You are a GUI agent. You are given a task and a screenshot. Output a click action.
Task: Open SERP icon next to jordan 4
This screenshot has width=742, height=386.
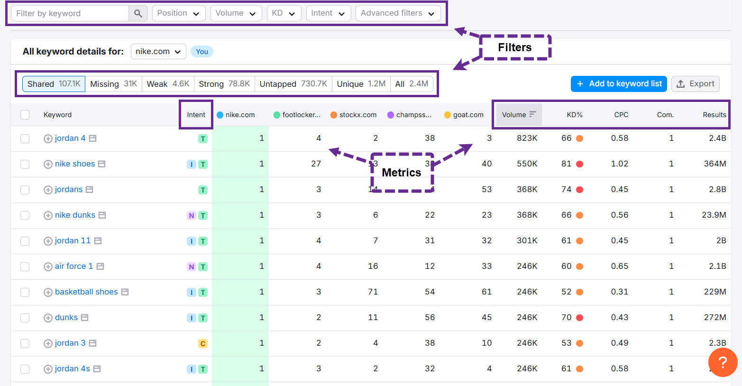tap(93, 138)
